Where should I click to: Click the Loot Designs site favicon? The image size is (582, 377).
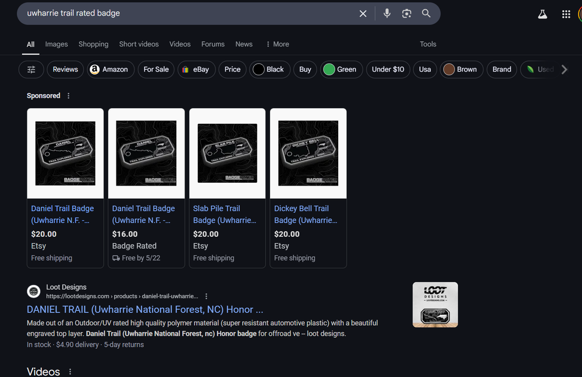coord(34,291)
